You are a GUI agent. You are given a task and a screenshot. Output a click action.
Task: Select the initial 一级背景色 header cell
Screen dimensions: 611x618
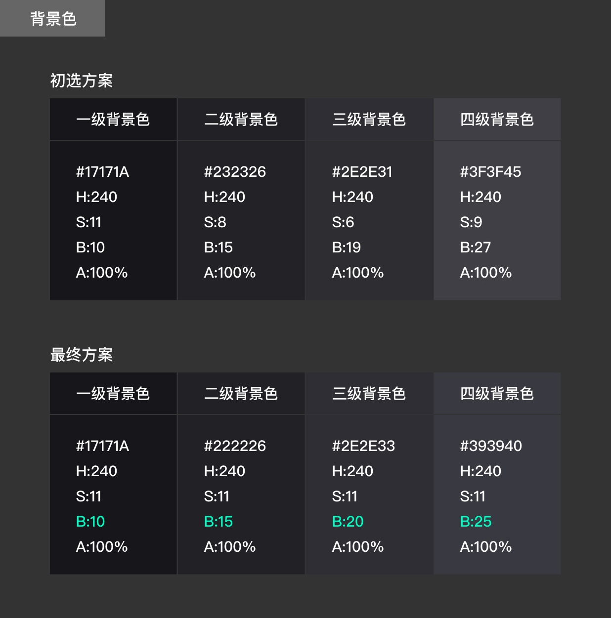point(113,120)
